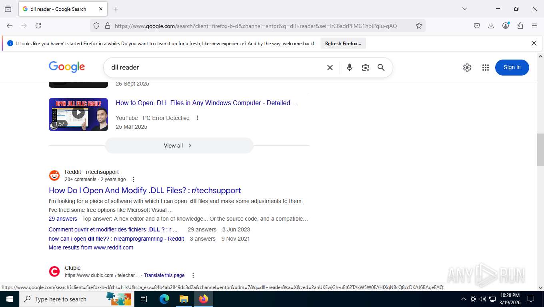Open 'how can i open dll file??' Reddit link
The image size is (544, 307).
[116, 239]
